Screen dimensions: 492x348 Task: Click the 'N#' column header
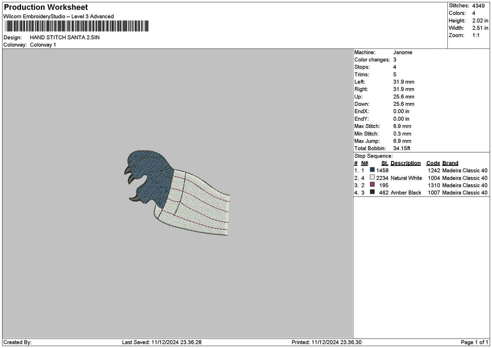tap(364, 163)
